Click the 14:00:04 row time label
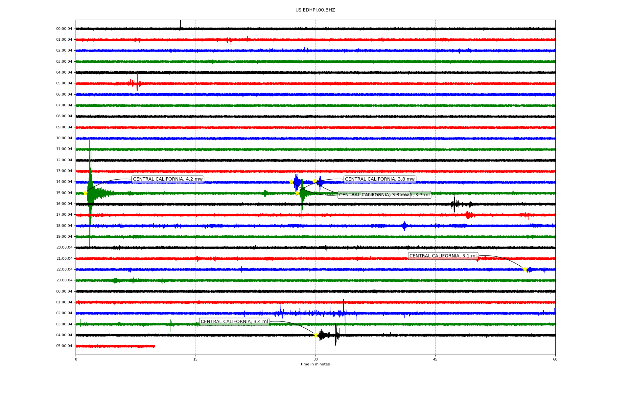 [64, 182]
